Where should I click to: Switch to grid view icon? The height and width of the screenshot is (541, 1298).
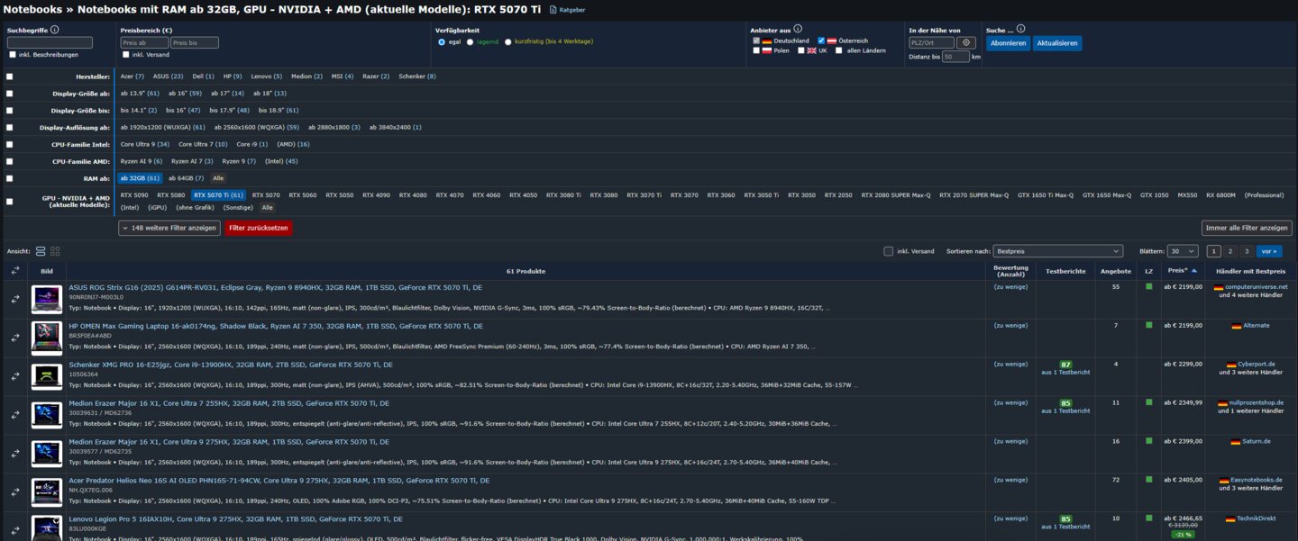[55, 251]
